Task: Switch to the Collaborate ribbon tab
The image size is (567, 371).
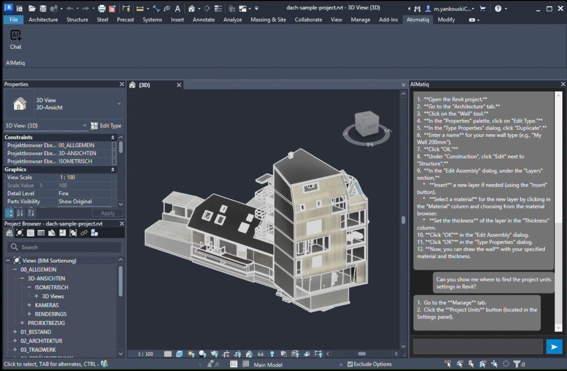Action: pyautogui.click(x=308, y=19)
